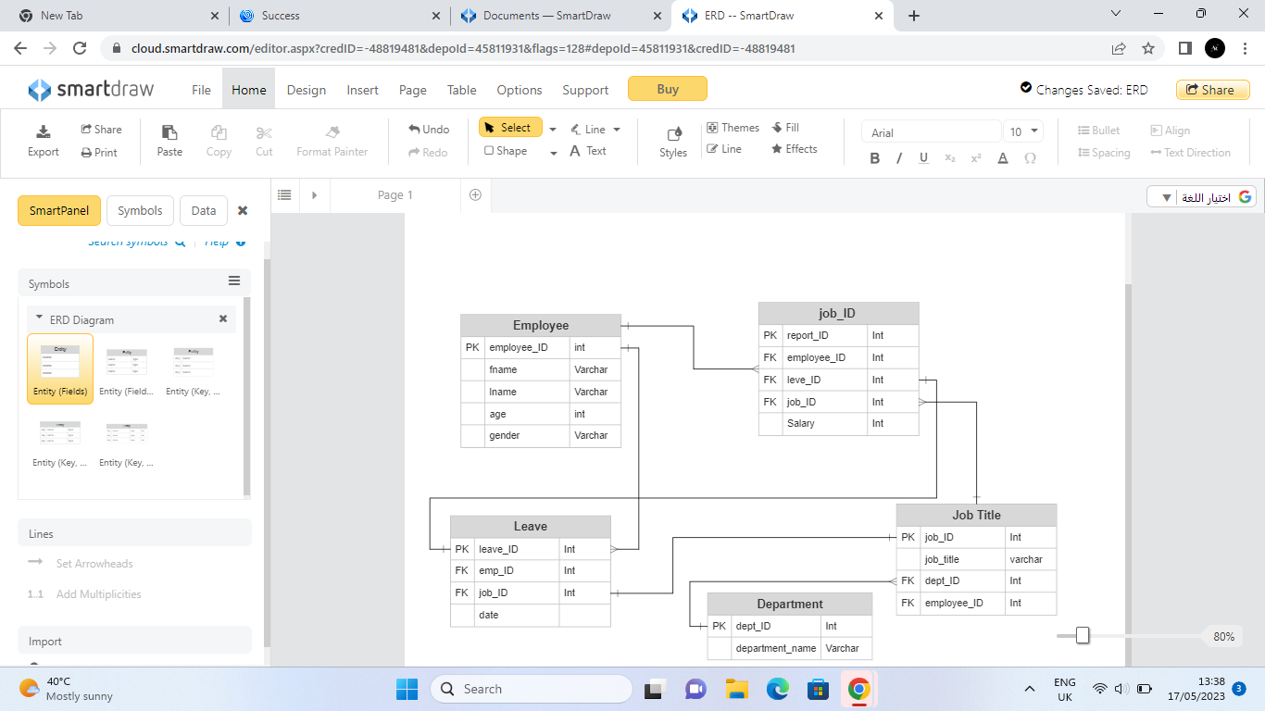Viewport: 1265px width, 711px height.
Task: Click Add Multiplicities option
Action: coord(99,594)
